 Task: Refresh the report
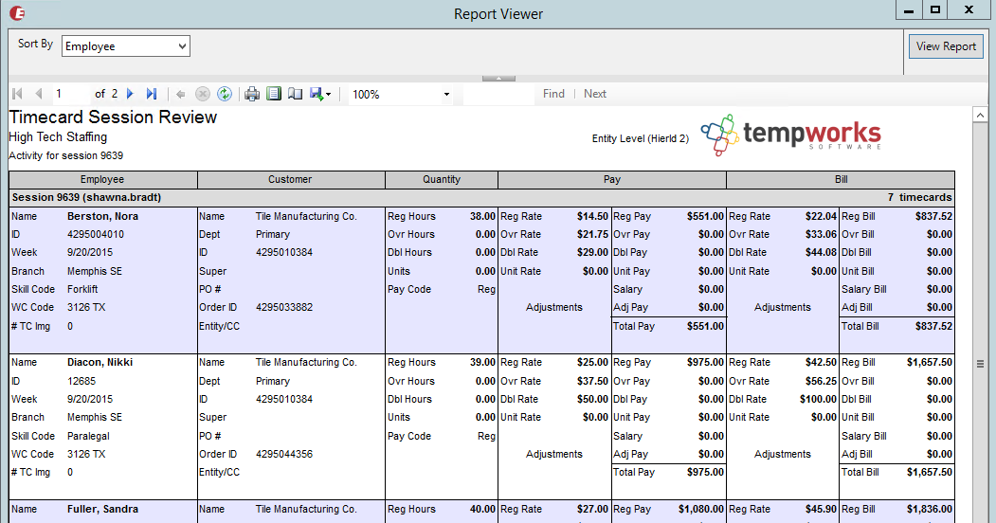pyautogui.click(x=225, y=94)
